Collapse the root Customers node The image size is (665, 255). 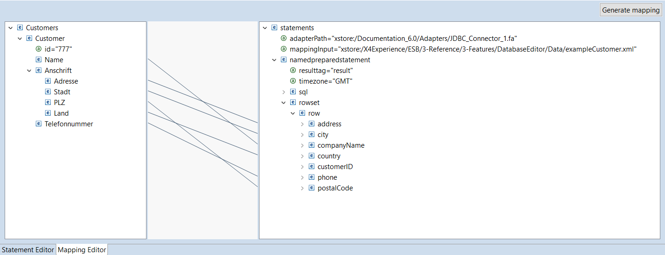(11, 28)
